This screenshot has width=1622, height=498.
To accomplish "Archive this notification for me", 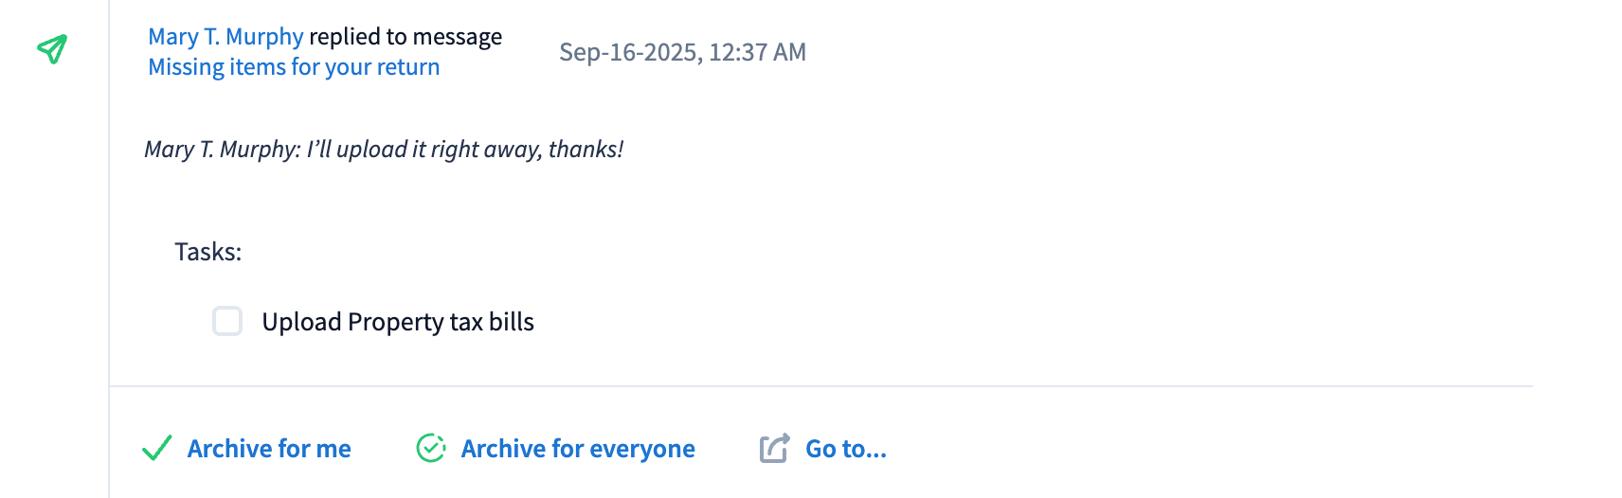I will [269, 449].
